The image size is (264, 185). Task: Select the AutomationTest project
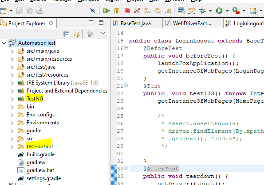coord(37,43)
